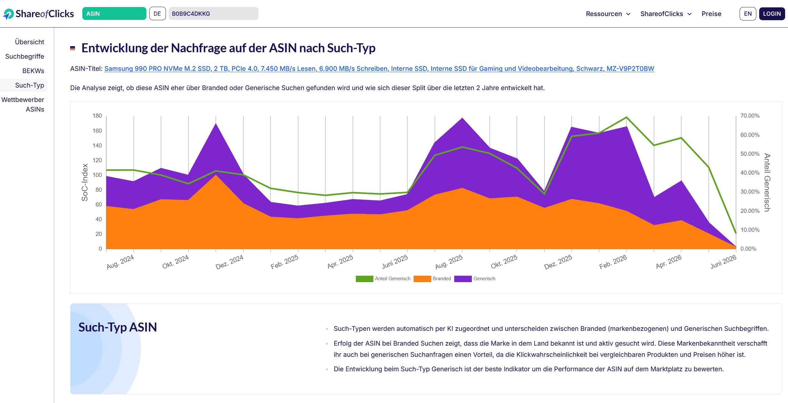
Task: Open the Samsung 990 PRO ASIN title link
Action: [x=379, y=69]
